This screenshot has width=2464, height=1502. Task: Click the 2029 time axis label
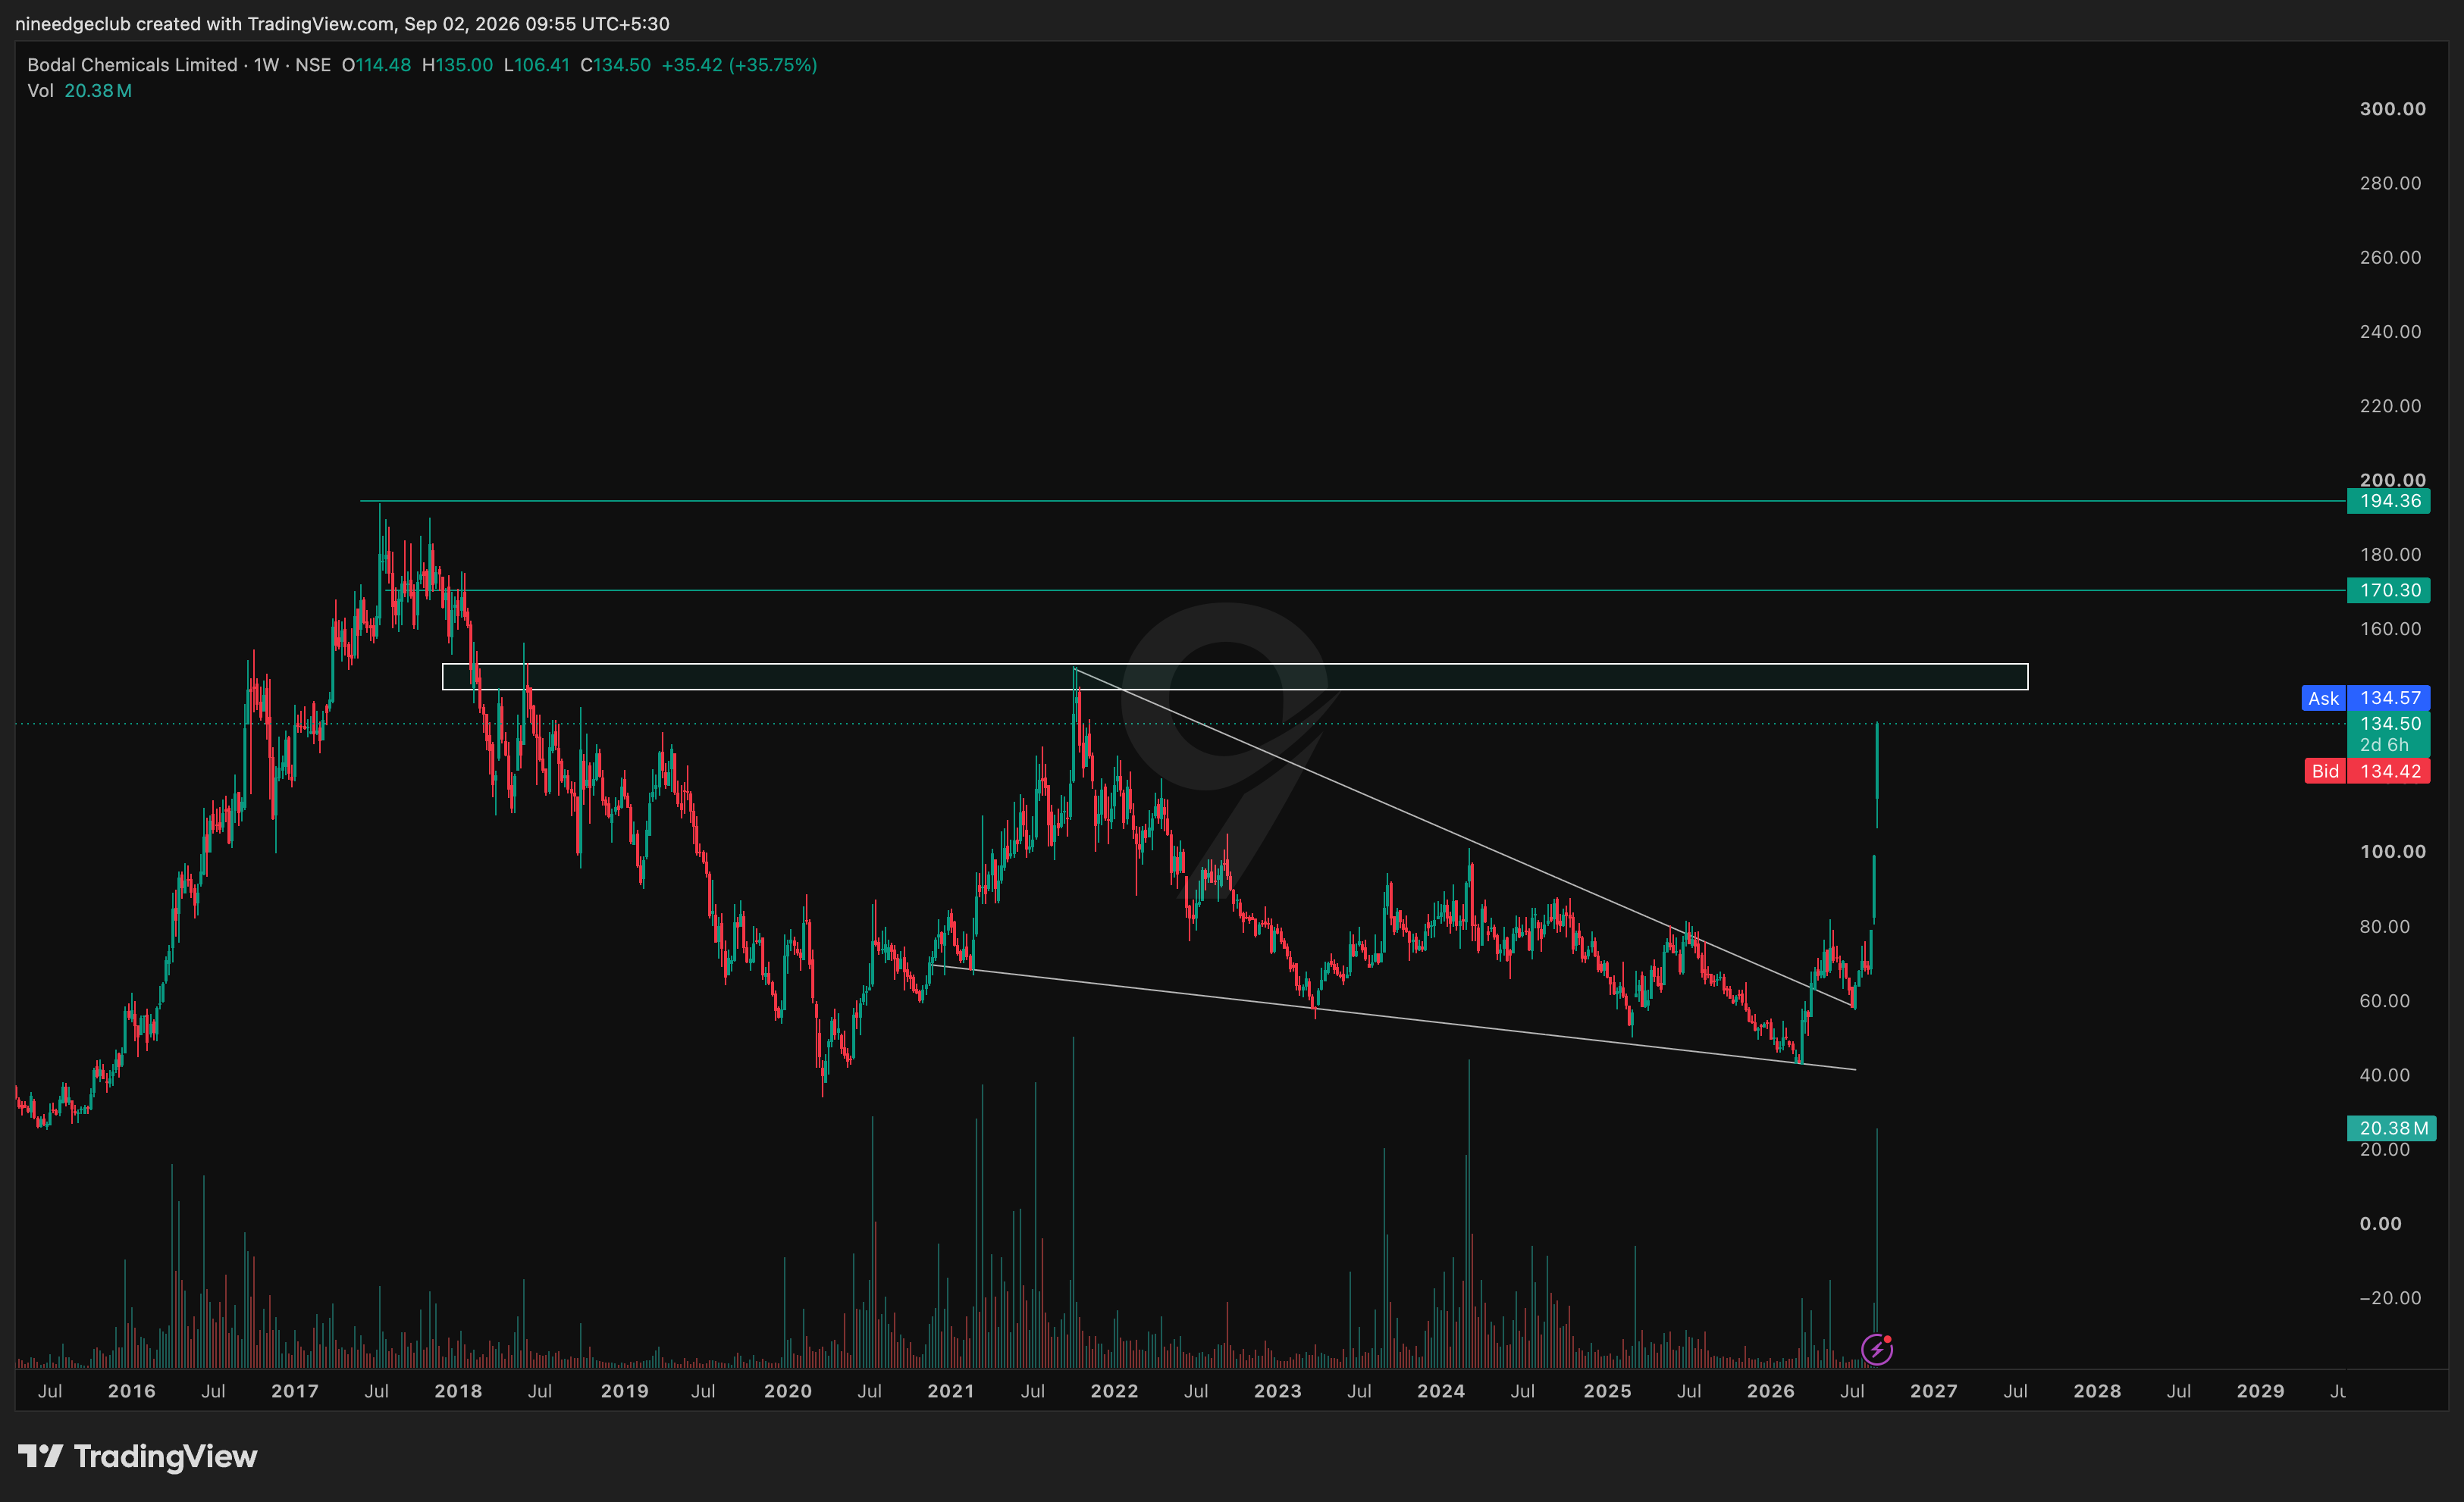(2260, 1391)
